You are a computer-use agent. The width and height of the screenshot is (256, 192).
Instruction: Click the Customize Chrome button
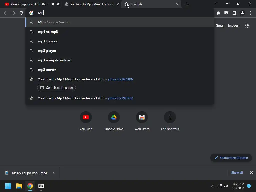click(231, 158)
